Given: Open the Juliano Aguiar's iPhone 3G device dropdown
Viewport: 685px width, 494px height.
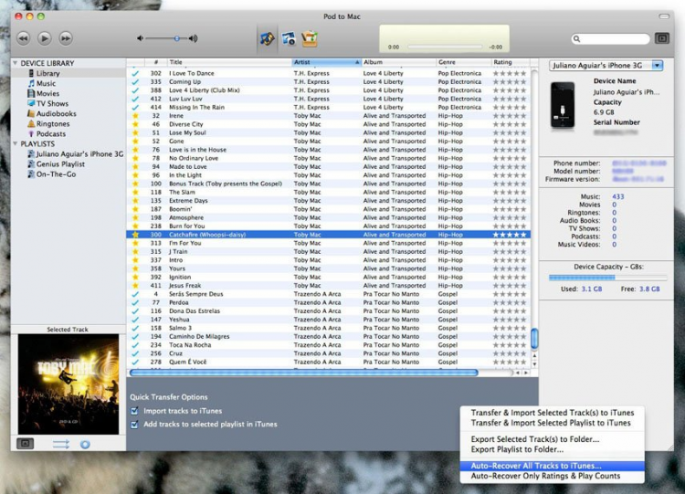Looking at the screenshot, I should (x=606, y=66).
